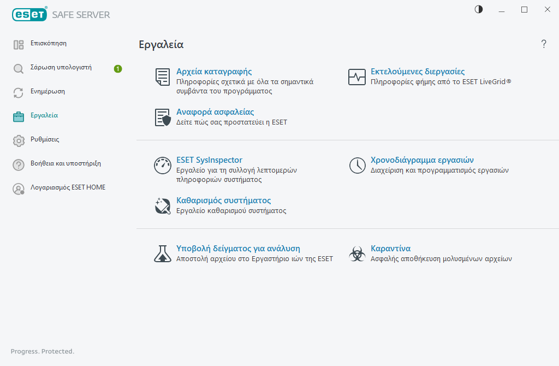Click the Αναφορά ασφαλείας shield icon

163,117
